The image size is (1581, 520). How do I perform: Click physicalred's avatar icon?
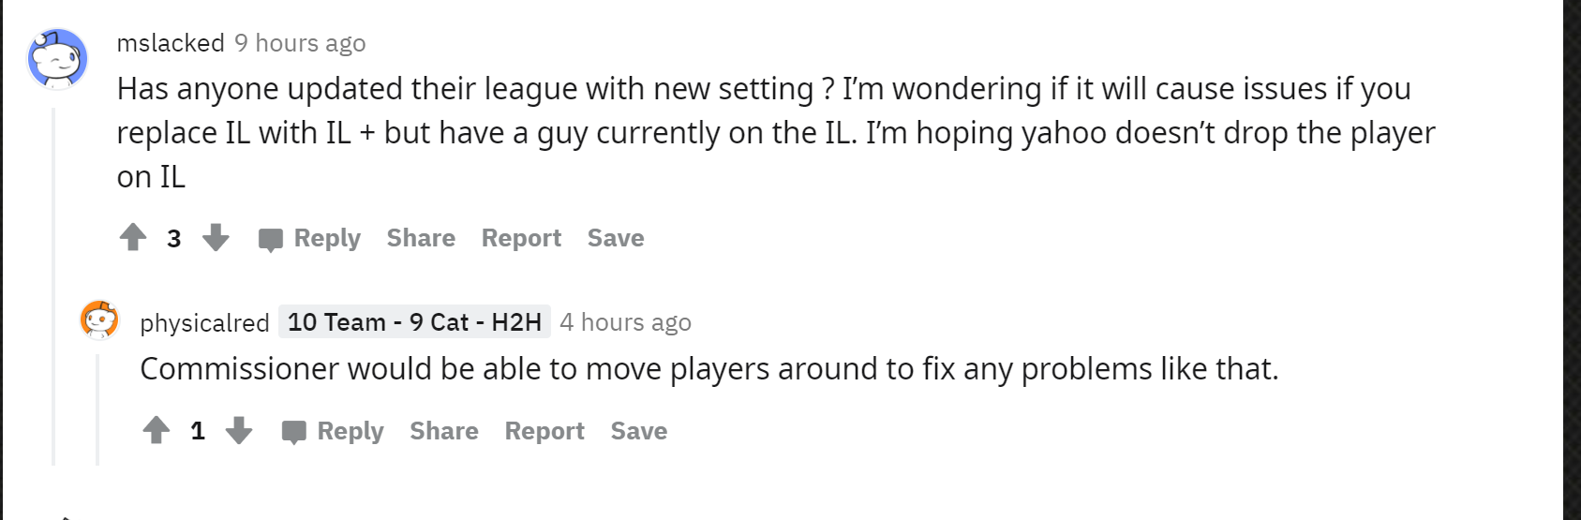pyautogui.click(x=99, y=319)
